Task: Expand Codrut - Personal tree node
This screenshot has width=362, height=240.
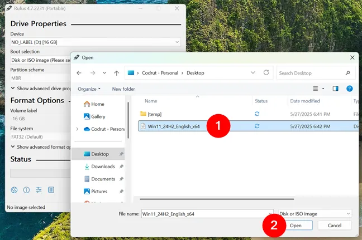Action: click(x=77, y=129)
